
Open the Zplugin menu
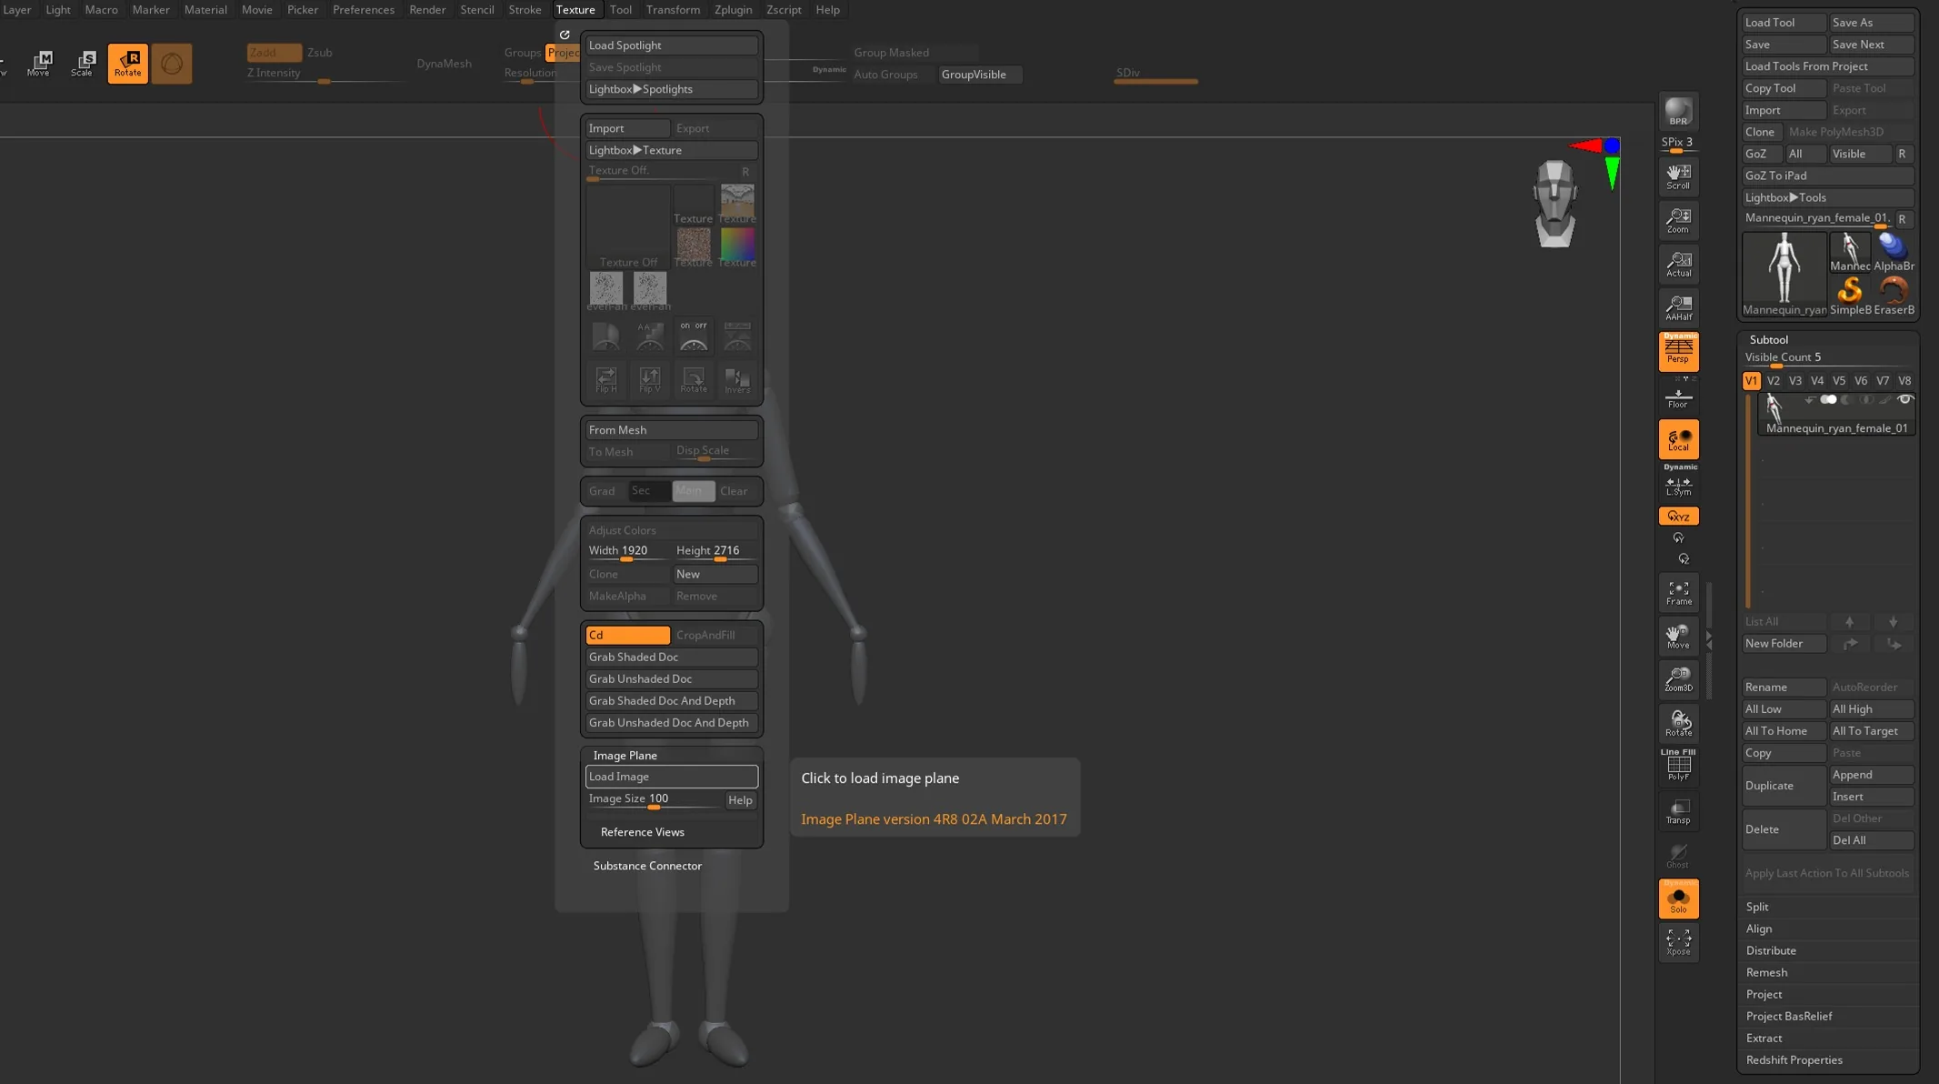[x=733, y=9]
